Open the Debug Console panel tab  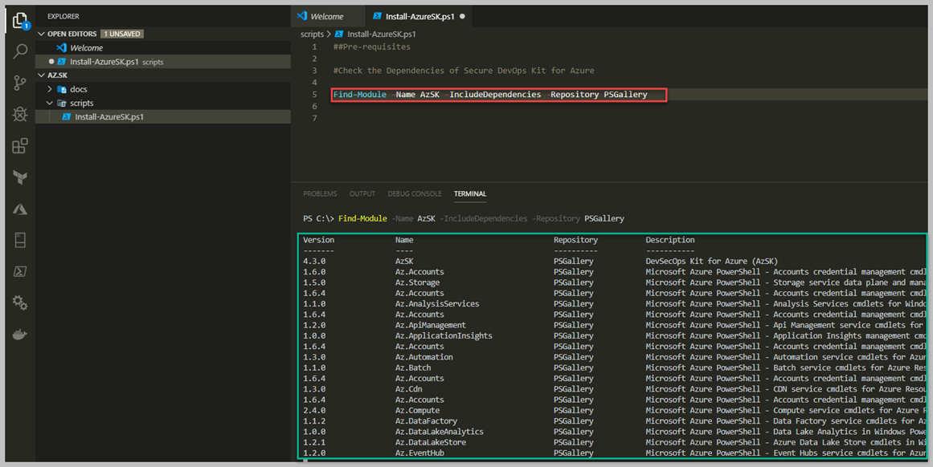coord(414,193)
